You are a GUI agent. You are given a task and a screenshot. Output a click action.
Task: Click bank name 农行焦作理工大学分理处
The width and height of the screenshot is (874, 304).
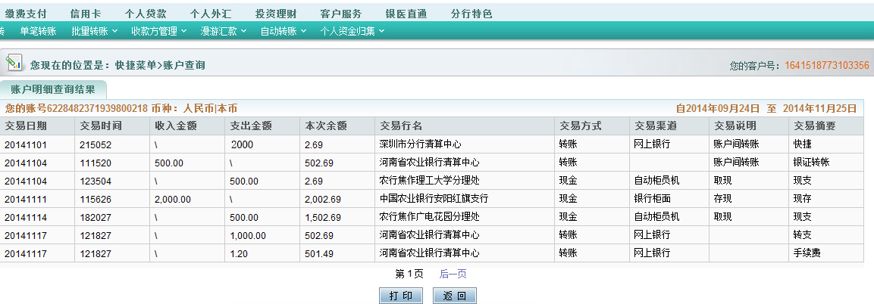click(429, 181)
